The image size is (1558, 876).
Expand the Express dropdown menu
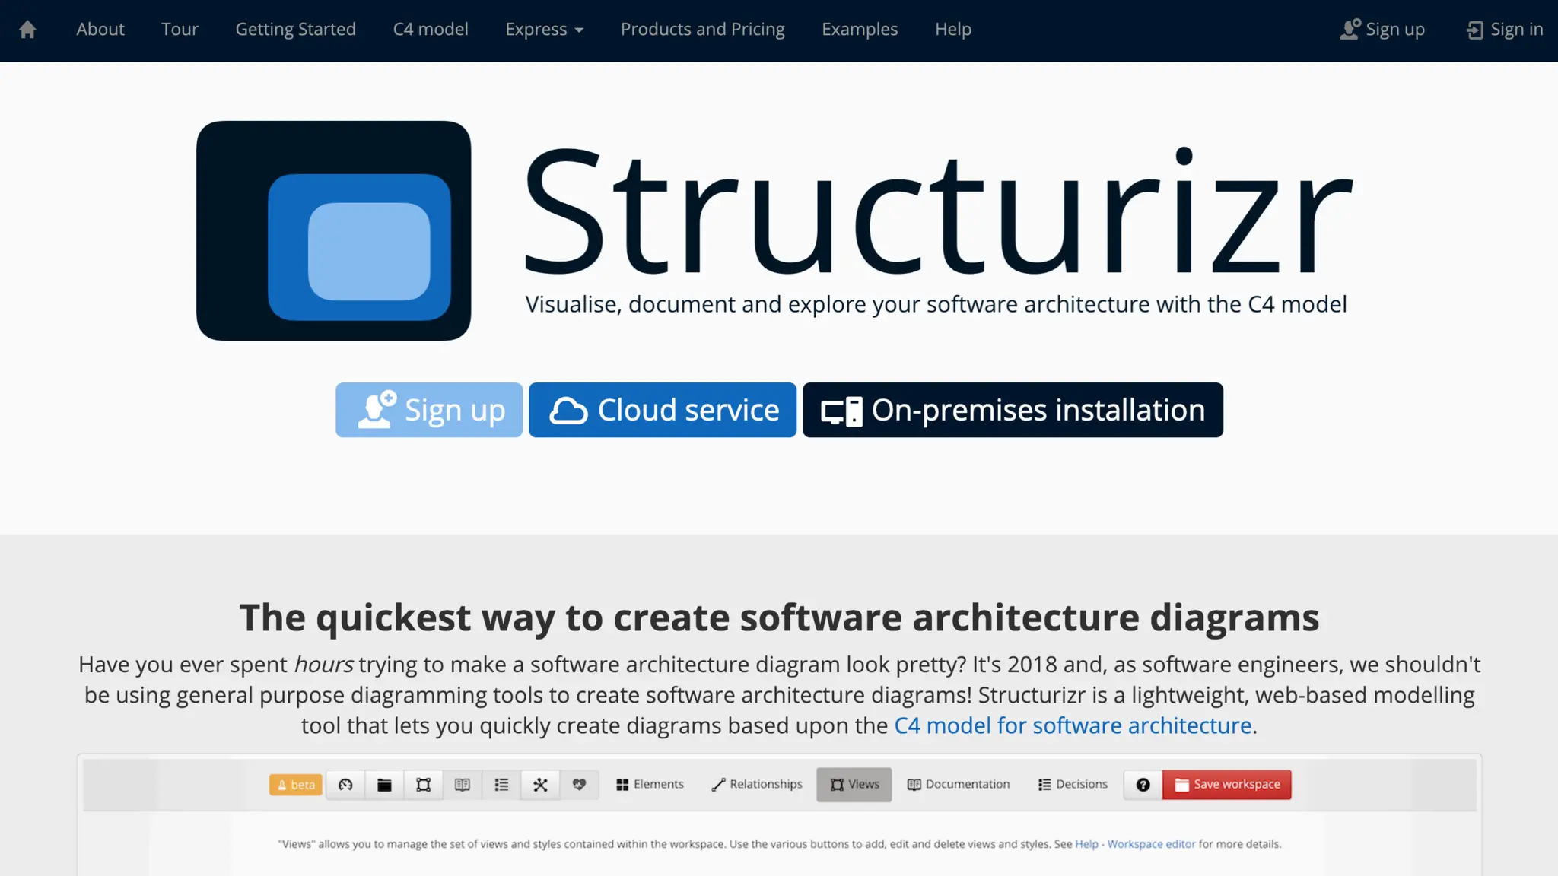(544, 30)
